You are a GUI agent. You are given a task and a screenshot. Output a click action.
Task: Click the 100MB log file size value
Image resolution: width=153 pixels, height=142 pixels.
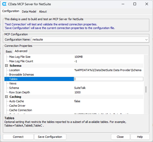click(79, 57)
